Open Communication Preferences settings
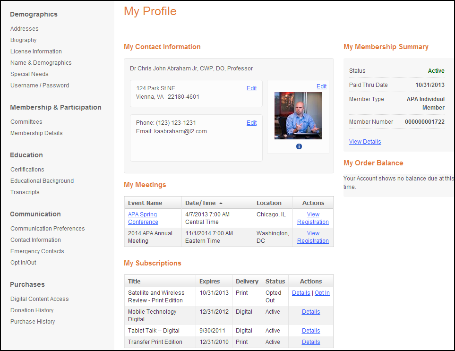This screenshot has height=351, width=455. [47, 228]
